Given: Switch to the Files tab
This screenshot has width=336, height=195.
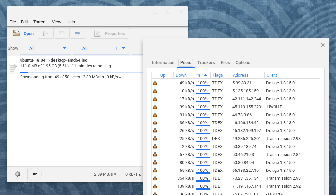Looking at the screenshot, I should (225, 63).
